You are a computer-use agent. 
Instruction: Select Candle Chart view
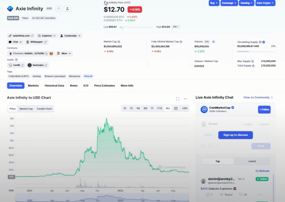click(x=44, y=109)
